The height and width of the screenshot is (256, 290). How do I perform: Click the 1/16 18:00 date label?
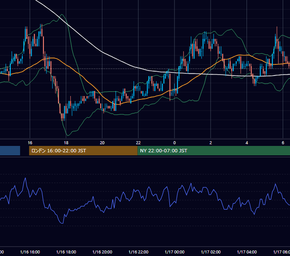(x=66, y=252)
